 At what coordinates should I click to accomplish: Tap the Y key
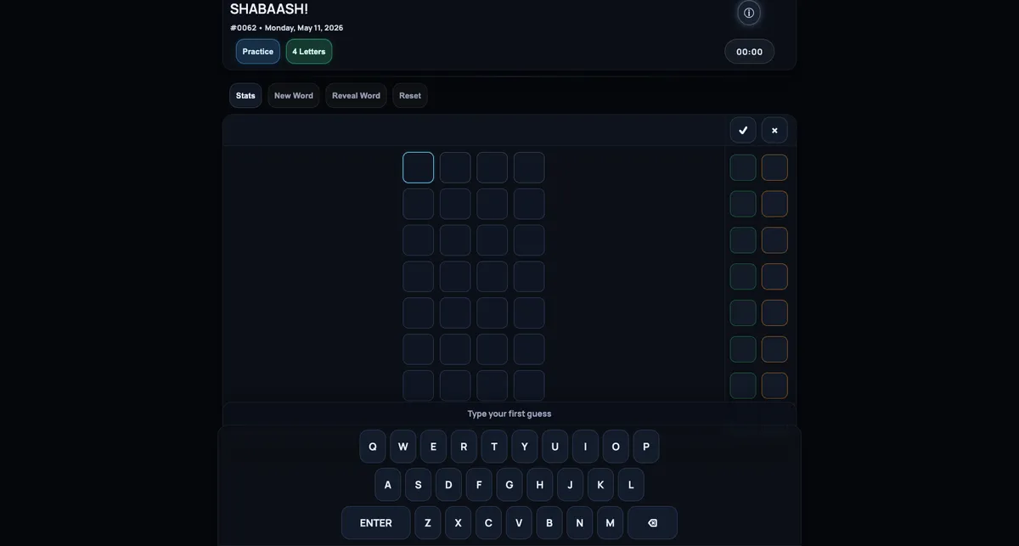[525, 447]
